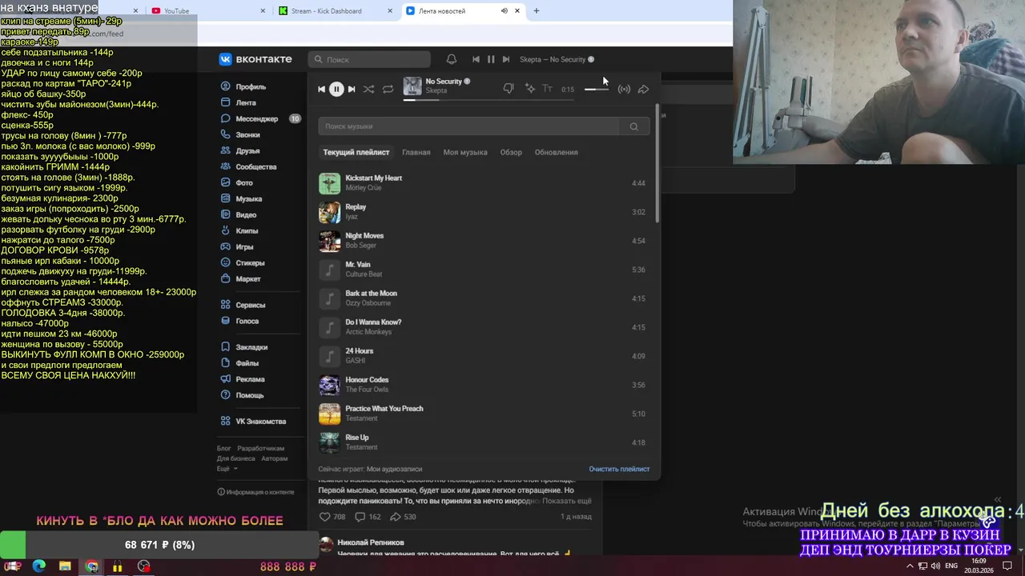
Task: Open Мои аудиозаписи link under playlist
Action: (395, 469)
